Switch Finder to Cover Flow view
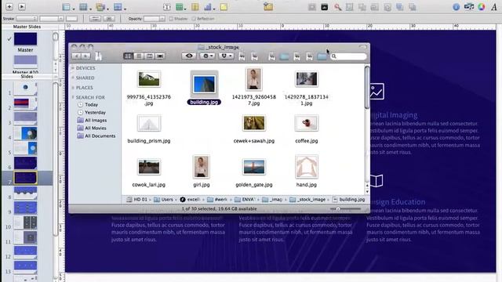 [160, 56]
